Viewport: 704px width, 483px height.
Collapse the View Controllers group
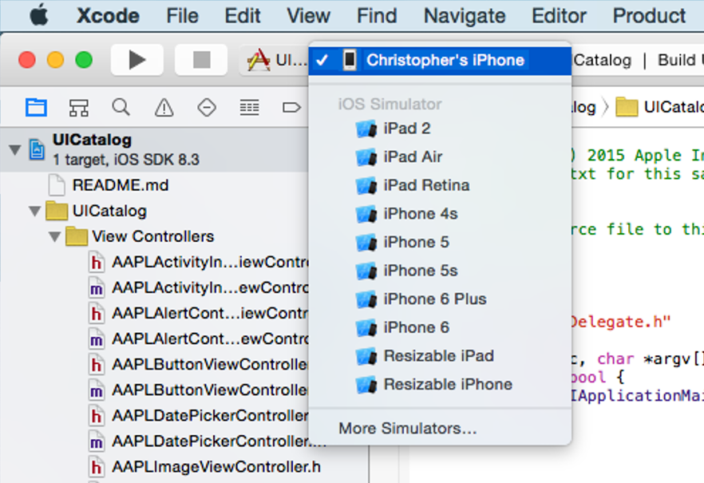(x=54, y=236)
